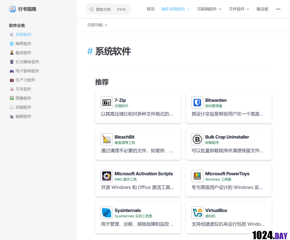Click the Microsoft Activation Scripts icon

coord(107,176)
